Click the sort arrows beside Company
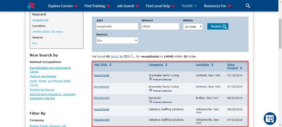The height and width of the screenshot is (127, 282). [x=166, y=64]
